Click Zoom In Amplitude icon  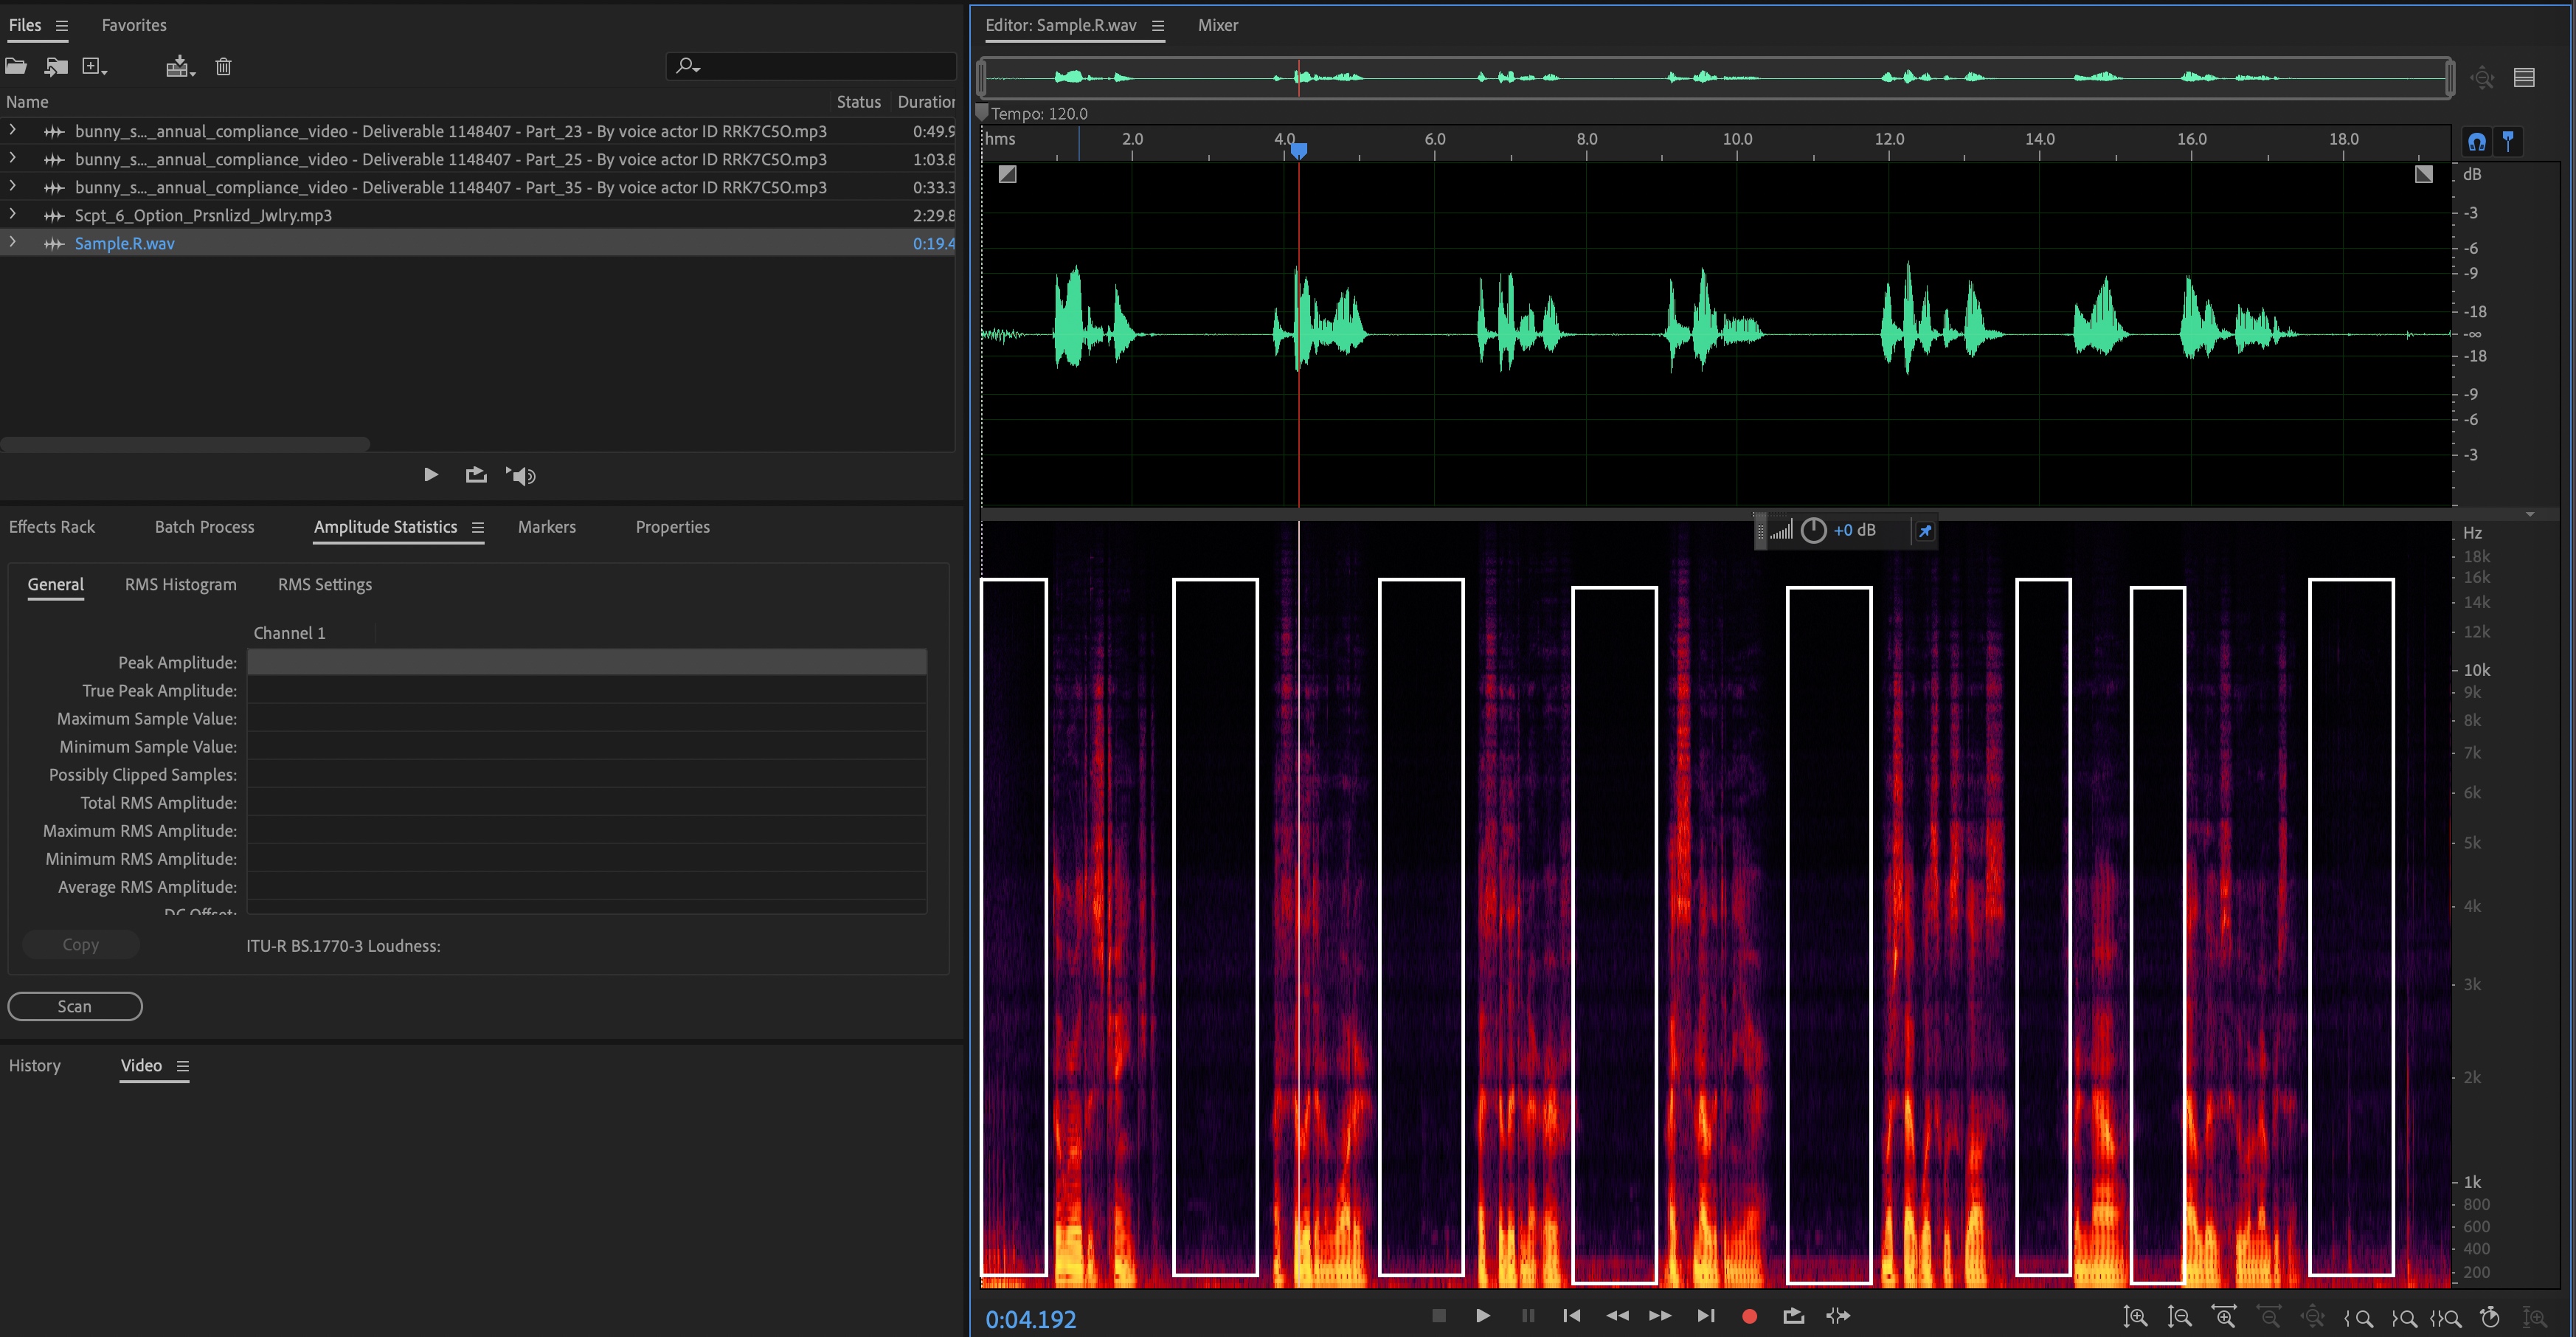[x=2136, y=1317]
